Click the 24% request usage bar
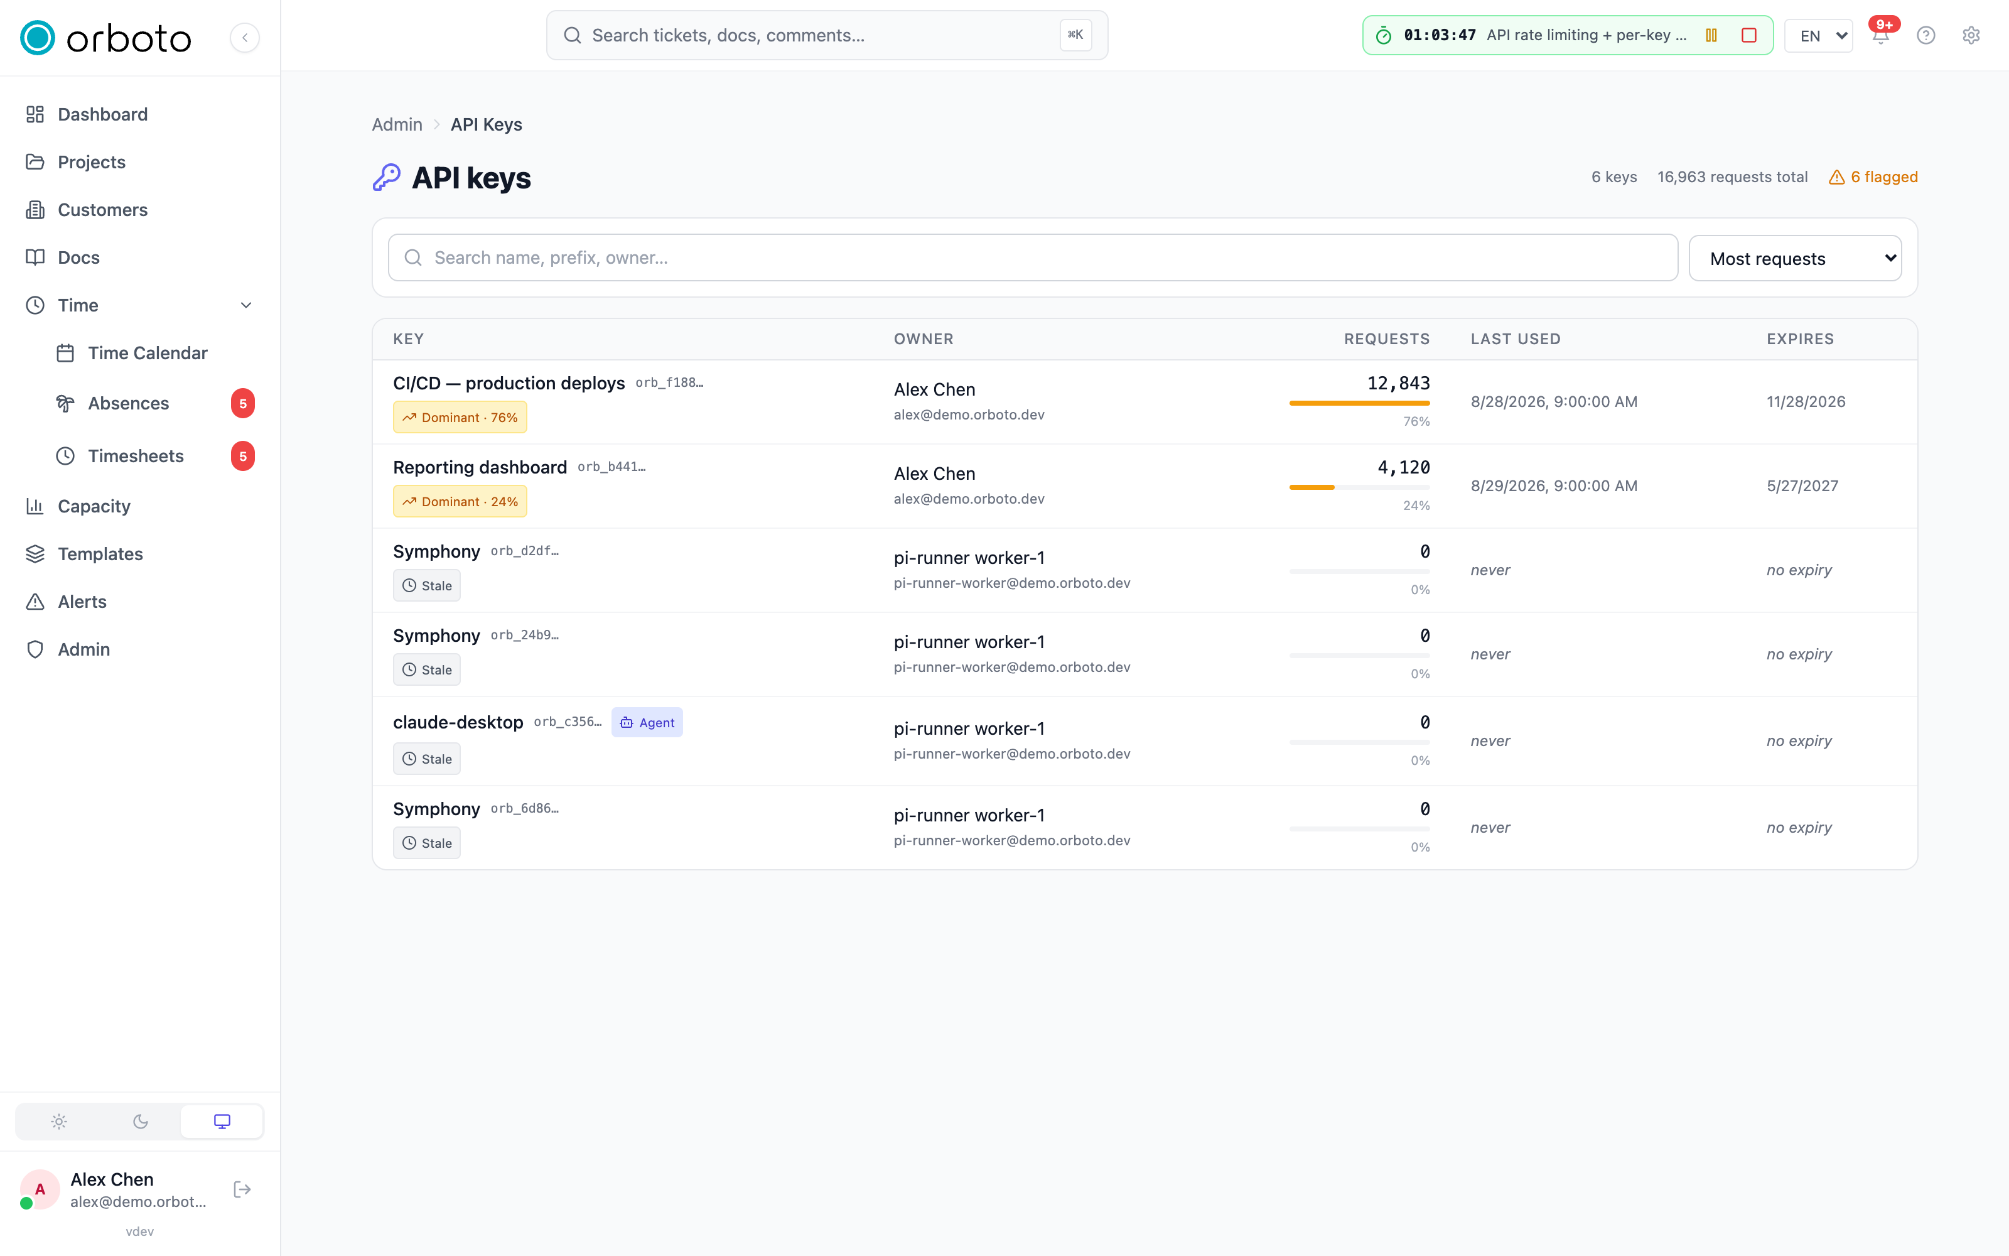2009x1256 pixels. (x=1359, y=487)
